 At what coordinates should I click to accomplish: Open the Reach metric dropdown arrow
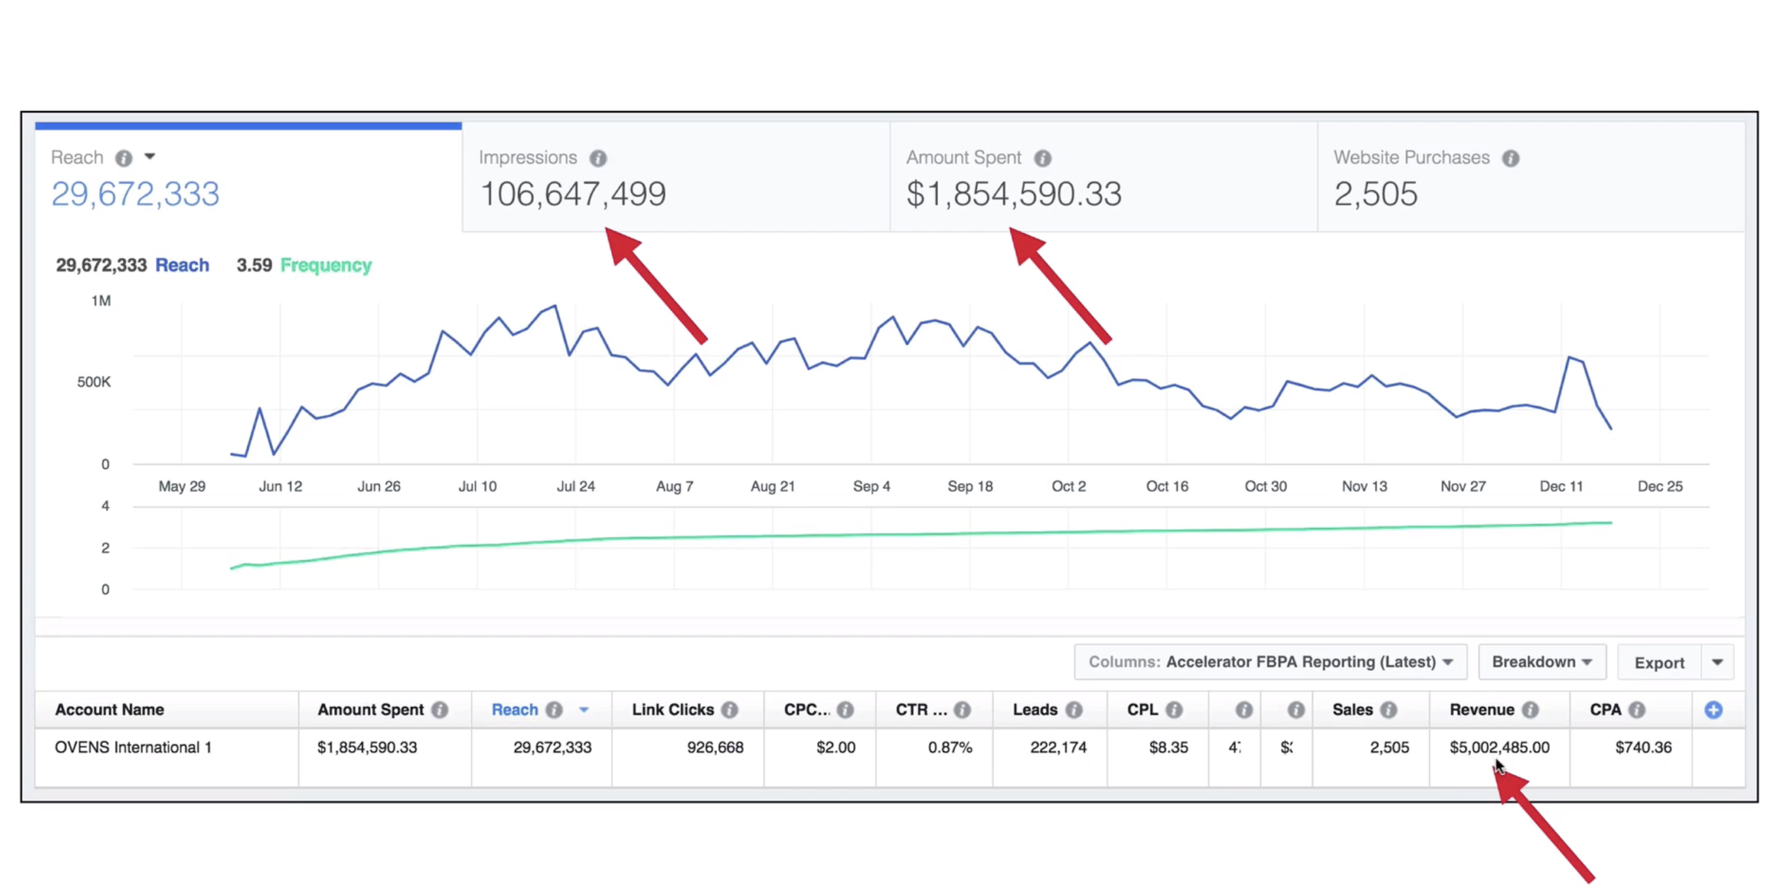149,157
